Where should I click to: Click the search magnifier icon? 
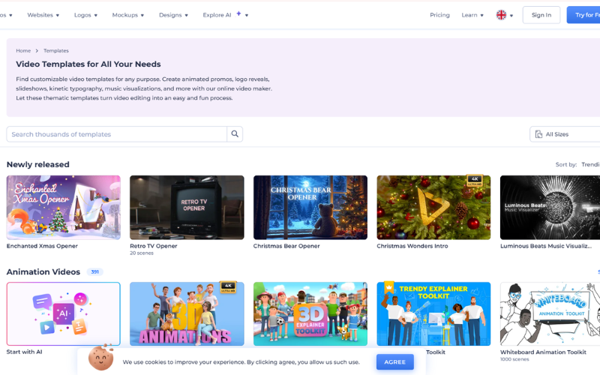(x=235, y=134)
